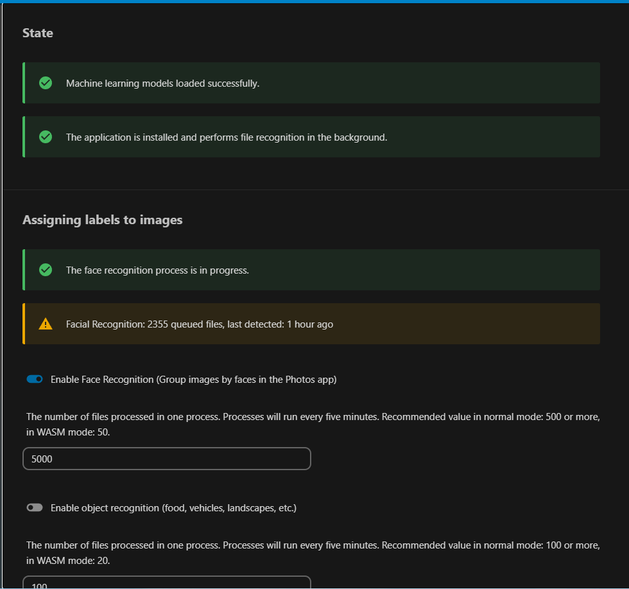This screenshot has width=629, height=589.
Task: Enable the object recognition toggle
Action: click(x=35, y=507)
